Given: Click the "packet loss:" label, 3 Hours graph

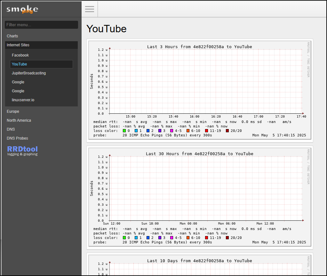Looking at the screenshot, I should 107,126.
